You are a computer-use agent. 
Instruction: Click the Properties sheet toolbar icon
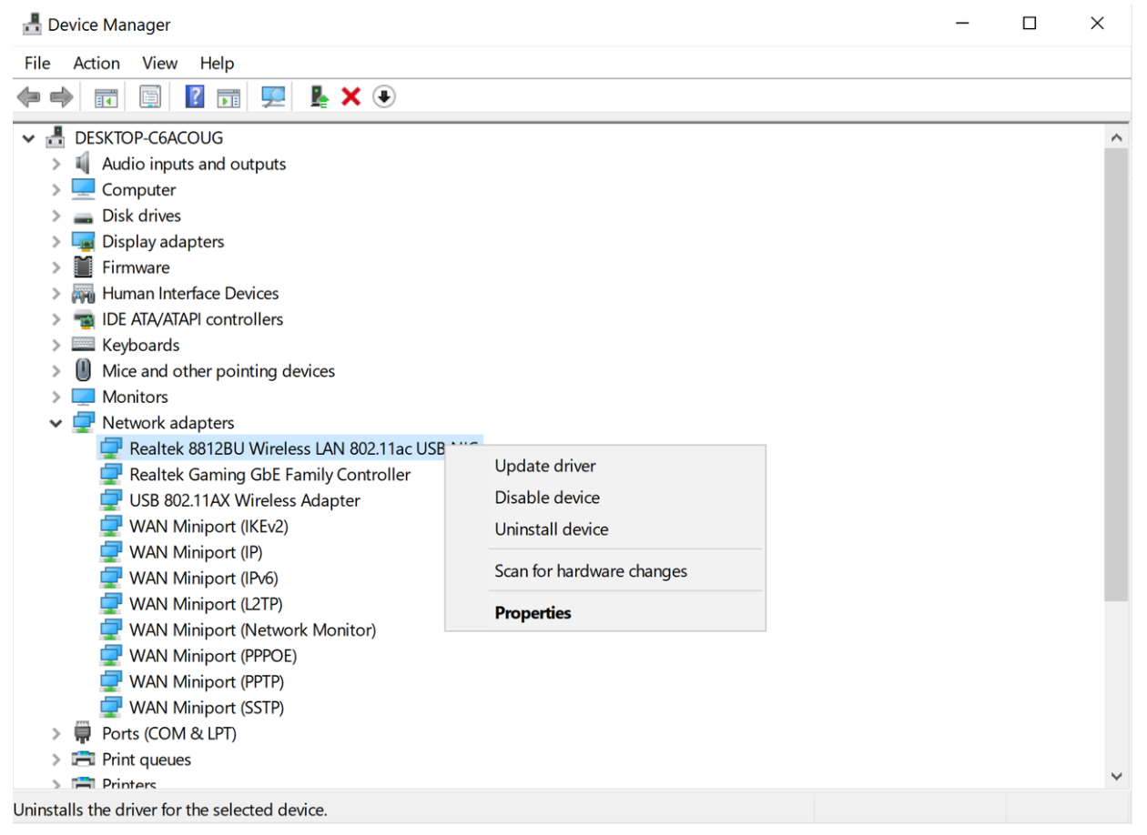[x=150, y=96]
